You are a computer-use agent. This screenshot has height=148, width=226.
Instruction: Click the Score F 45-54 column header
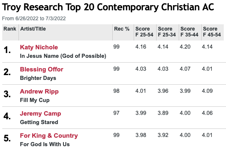click(211, 32)
